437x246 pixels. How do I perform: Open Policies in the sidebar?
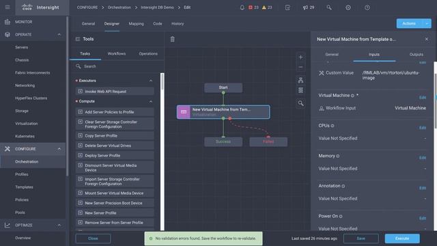click(22, 200)
